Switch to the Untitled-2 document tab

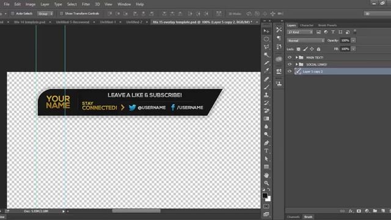point(134,22)
